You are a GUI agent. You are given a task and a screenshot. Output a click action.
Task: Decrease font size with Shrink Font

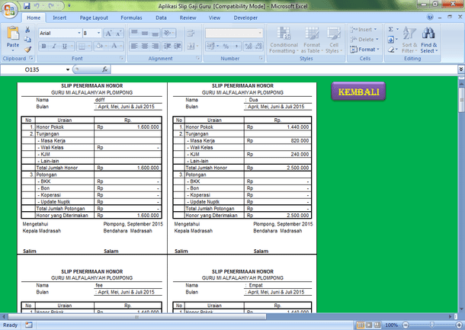click(118, 34)
